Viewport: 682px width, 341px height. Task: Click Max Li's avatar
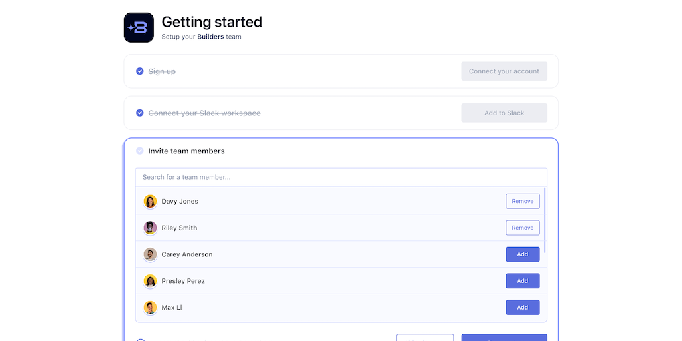pos(150,308)
